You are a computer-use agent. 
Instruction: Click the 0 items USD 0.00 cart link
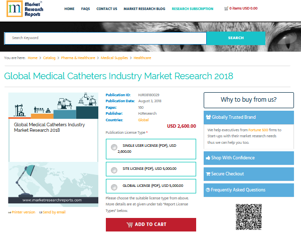243,9
